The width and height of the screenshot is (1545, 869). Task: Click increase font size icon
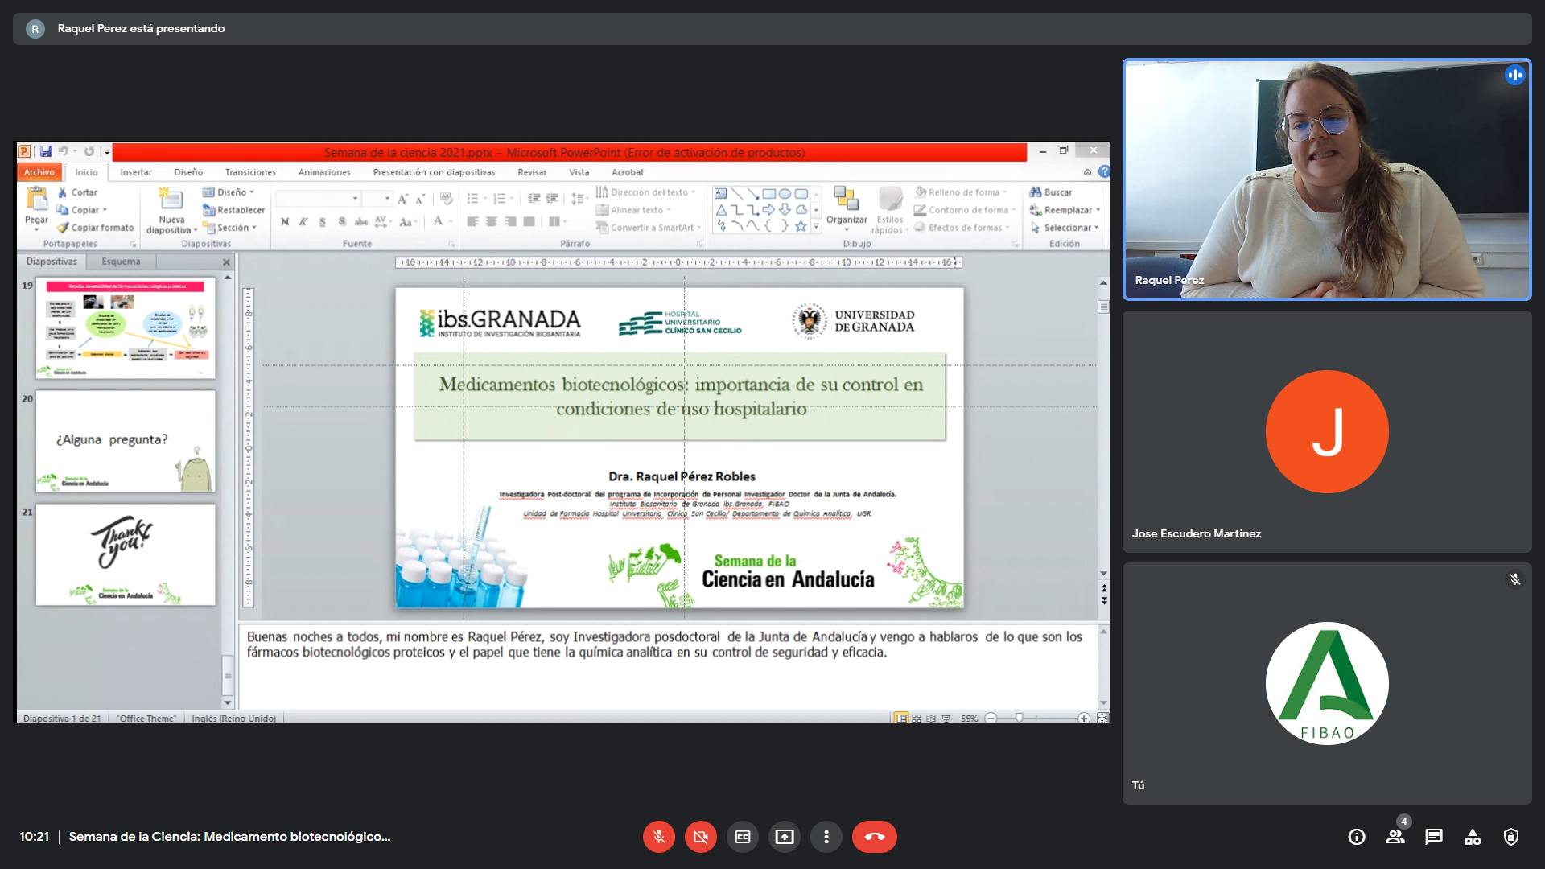coord(402,199)
